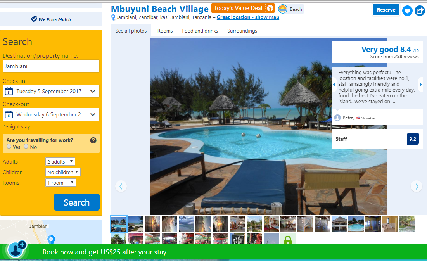427x261 pixels.
Task: Go to previous photo with left arrow
Action: click(x=121, y=187)
